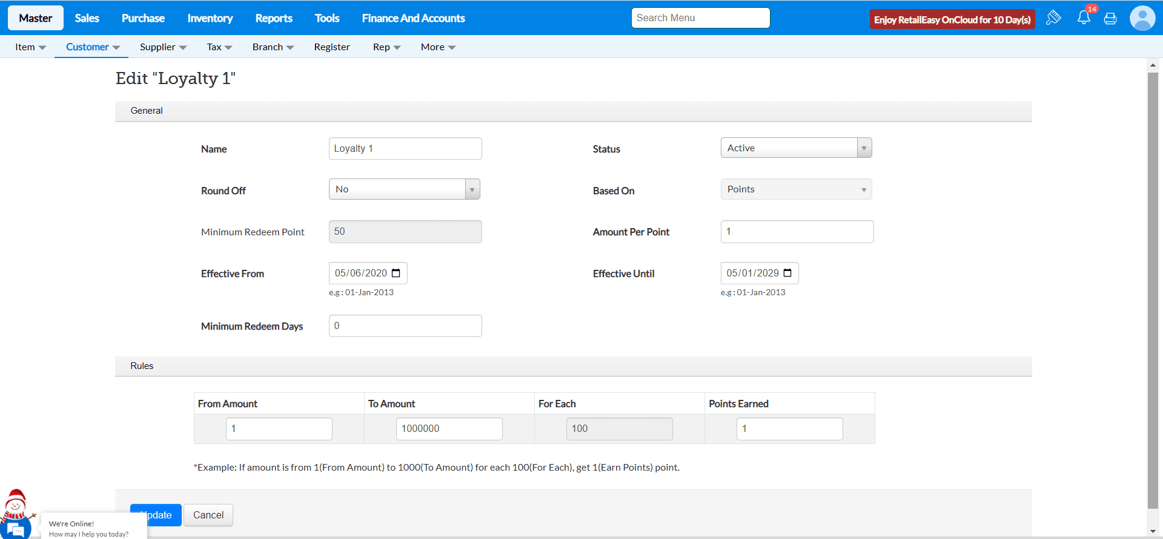Click the page vertical scrollbar
Viewport: 1163px width, 539px height.
tap(1153, 290)
